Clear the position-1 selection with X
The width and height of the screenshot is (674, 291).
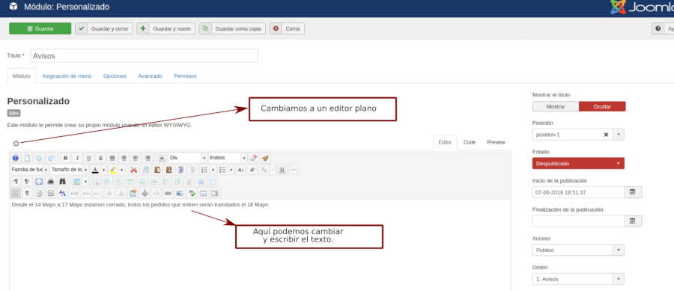coord(606,135)
